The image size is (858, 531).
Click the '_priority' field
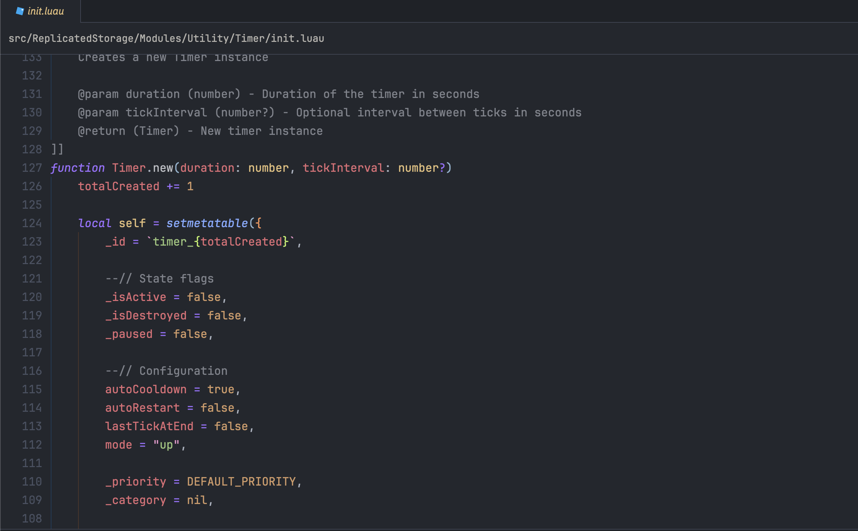click(136, 482)
